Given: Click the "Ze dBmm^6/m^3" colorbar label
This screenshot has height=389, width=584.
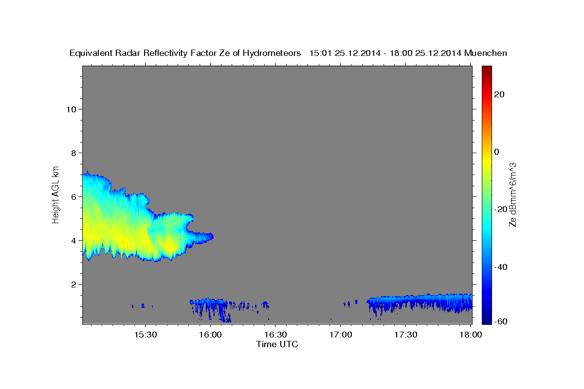Looking at the screenshot, I should (512, 194).
